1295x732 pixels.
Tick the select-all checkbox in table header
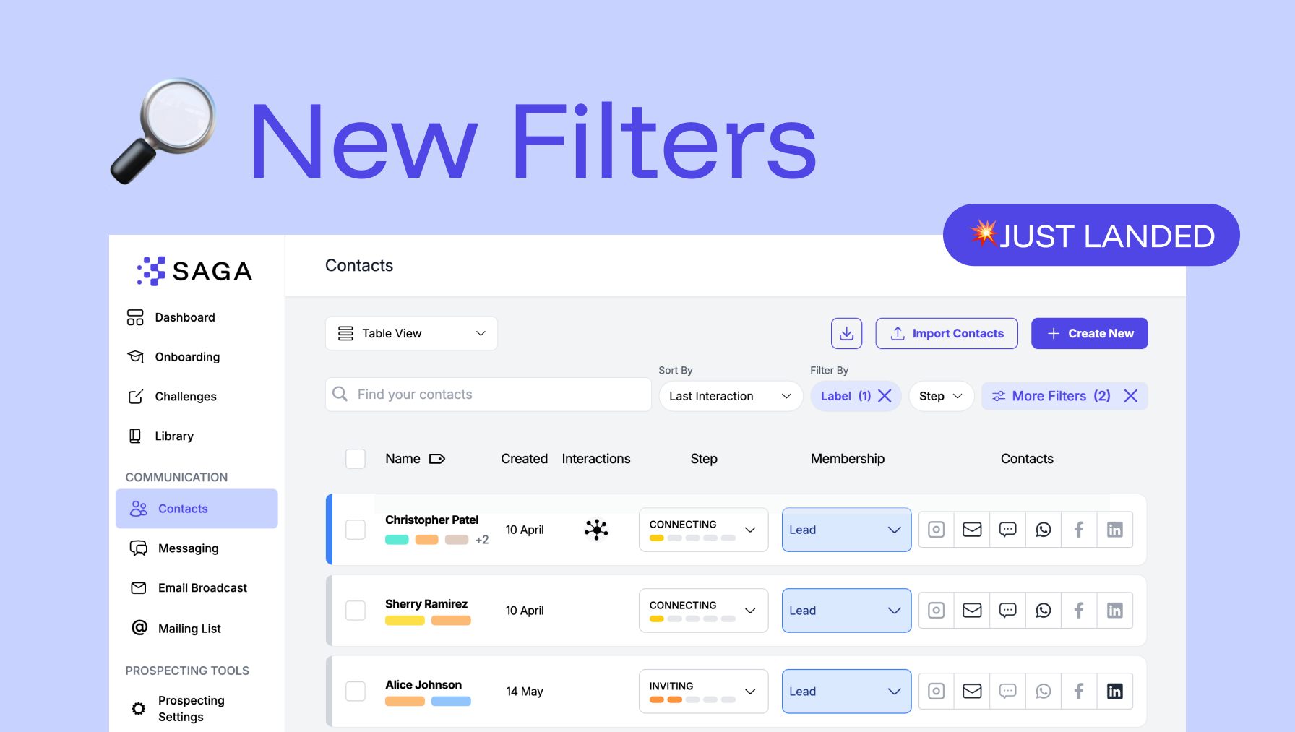[x=356, y=459]
